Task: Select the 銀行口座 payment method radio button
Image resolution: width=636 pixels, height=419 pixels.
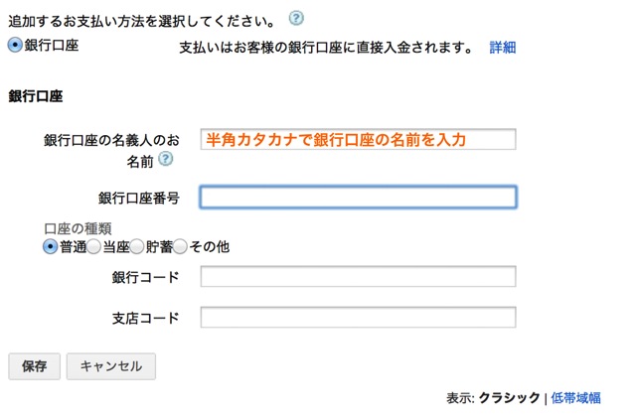Action: point(14,46)
